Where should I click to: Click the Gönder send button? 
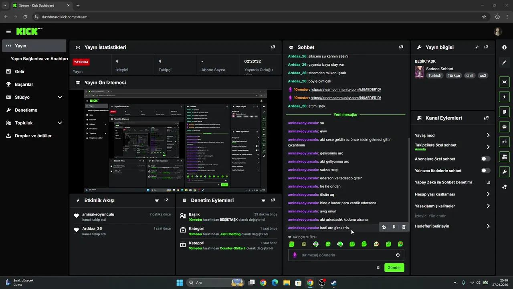[x=394, y=268]
